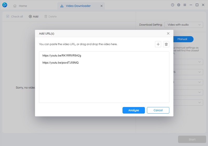Maximize the application window

tap(197, 5)
